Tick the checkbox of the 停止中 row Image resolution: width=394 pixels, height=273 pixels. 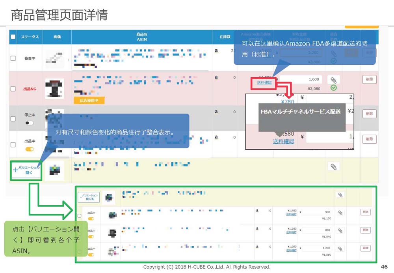(x=13, y=119)
